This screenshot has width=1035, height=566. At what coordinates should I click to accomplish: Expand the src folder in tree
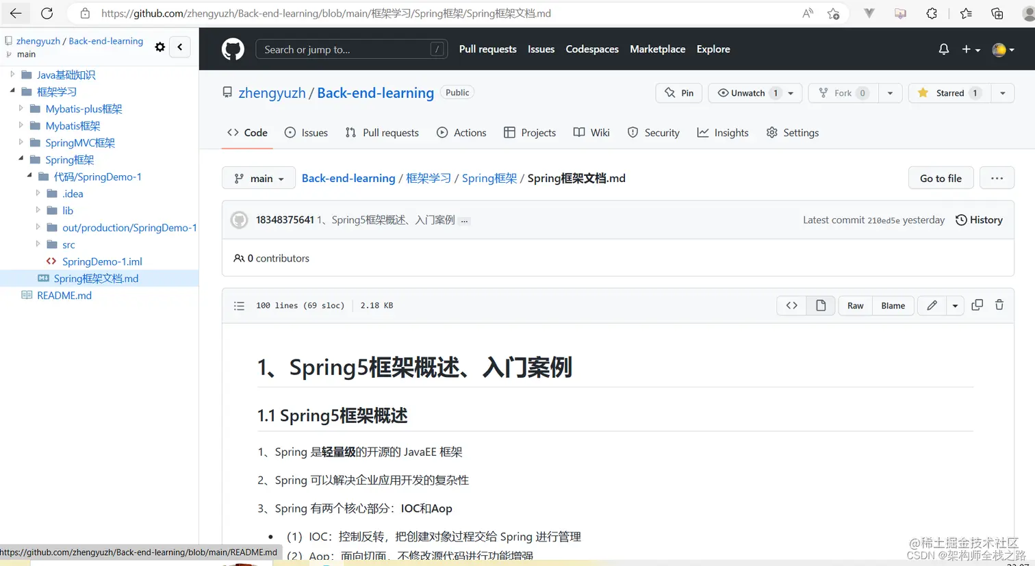click(38, 244)
